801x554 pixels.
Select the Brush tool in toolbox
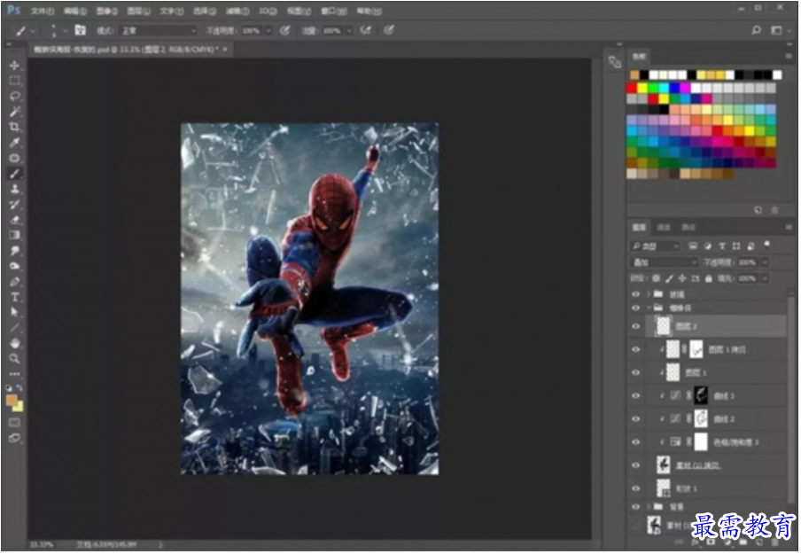pyautogui.click(x=14, y=174)
